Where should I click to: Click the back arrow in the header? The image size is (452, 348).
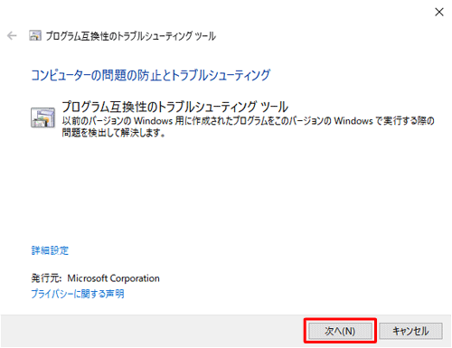[x=12, y=36]
